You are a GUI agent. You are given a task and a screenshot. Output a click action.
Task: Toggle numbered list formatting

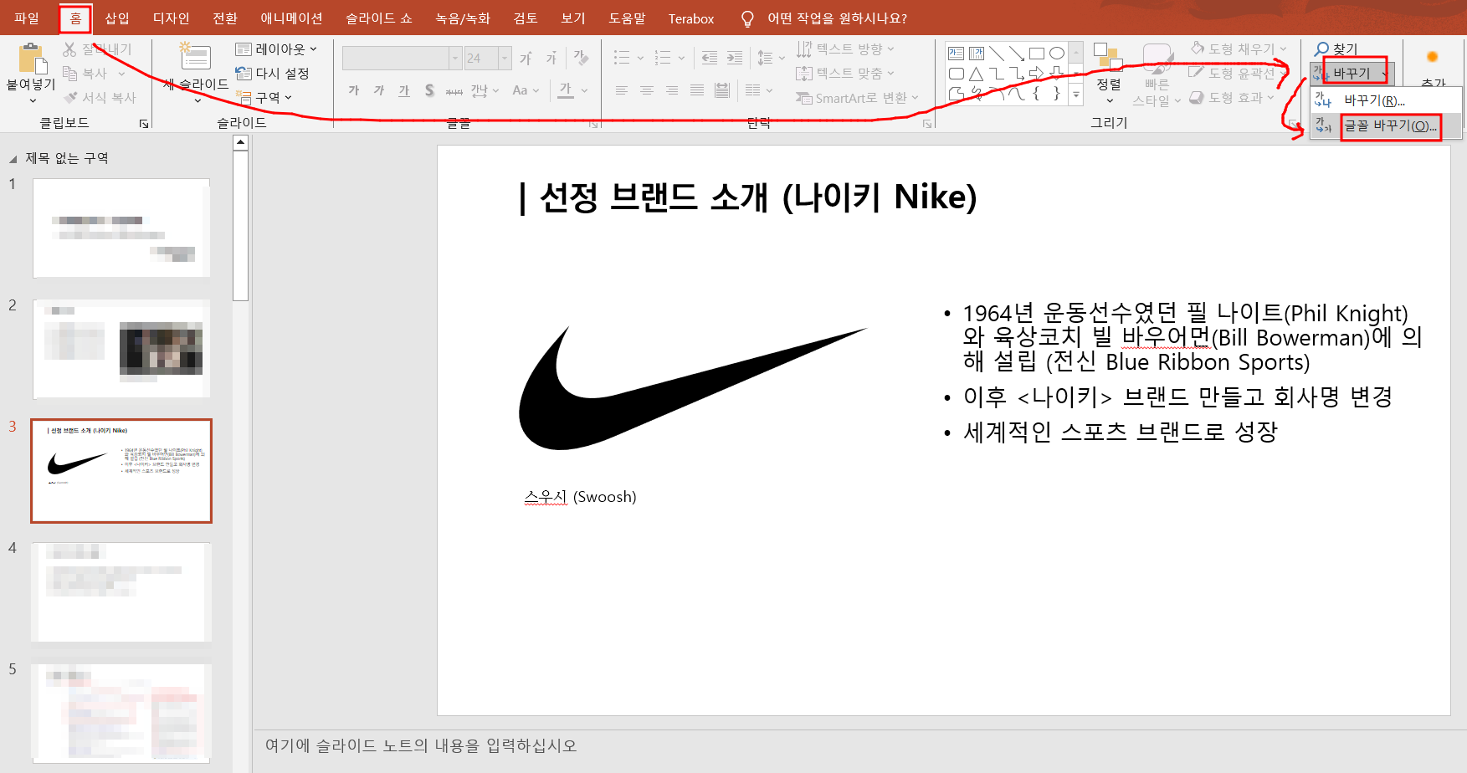(664, 58)
